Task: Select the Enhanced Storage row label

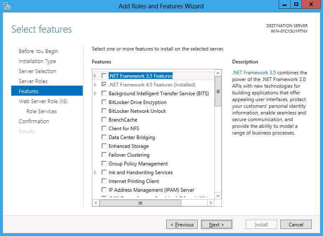Action: pos(129,146)
